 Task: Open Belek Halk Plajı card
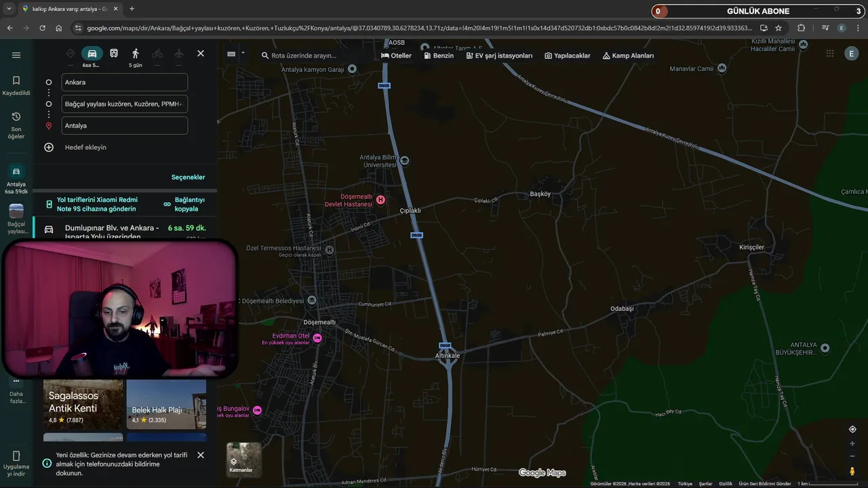click(166, 404)
